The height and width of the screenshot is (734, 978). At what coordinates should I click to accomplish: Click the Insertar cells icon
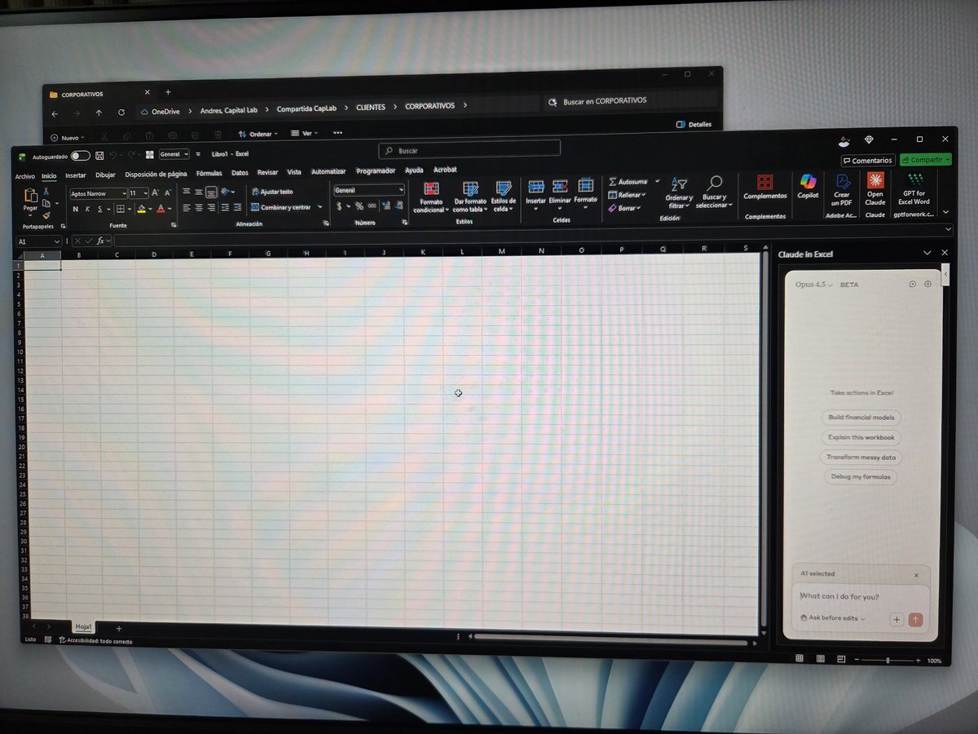click(x=535, y=187)
